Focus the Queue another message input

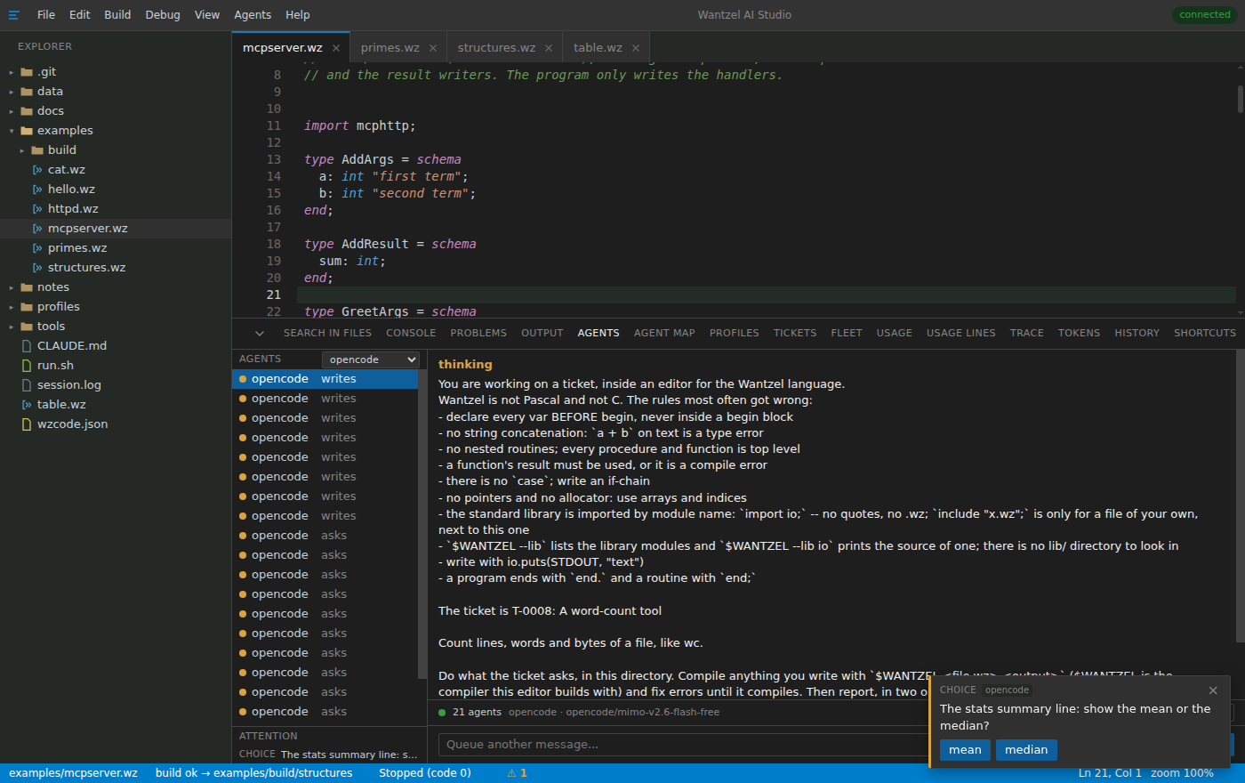(683, 745)
